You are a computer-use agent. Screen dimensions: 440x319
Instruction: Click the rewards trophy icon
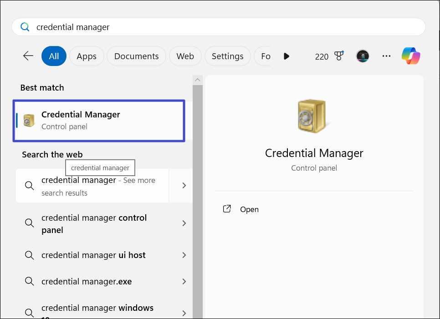coord(338,56)
